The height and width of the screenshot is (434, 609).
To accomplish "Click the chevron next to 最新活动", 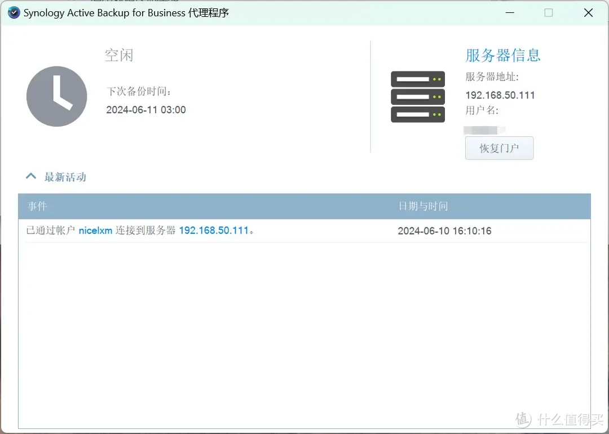I will pyautogui.click(x=31, y=176).
